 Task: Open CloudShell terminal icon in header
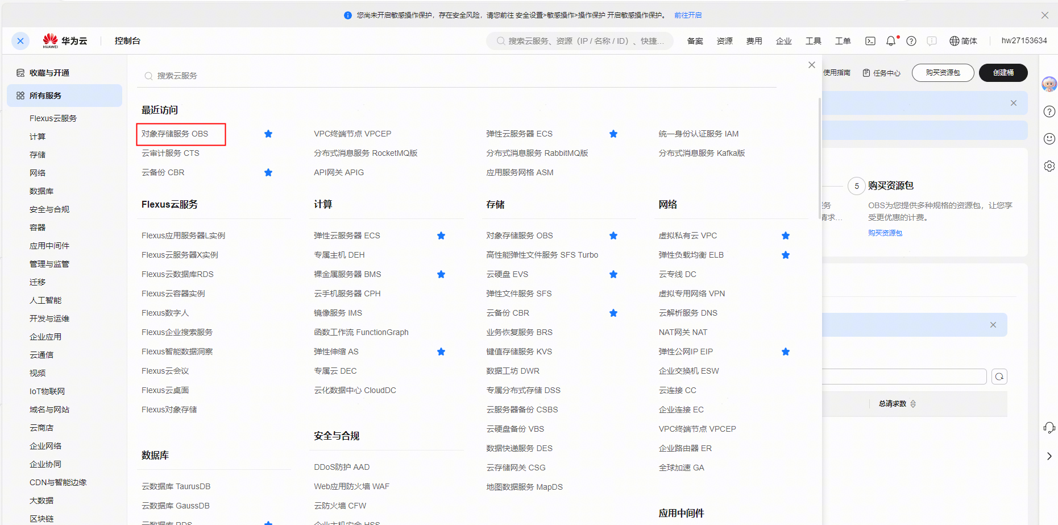(x=870, y=41)
